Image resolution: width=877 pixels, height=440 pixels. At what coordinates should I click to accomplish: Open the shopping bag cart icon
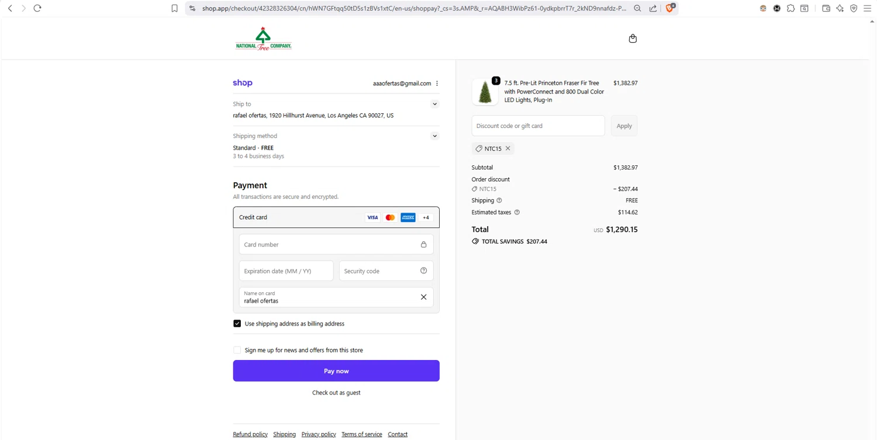click(633, 39)
